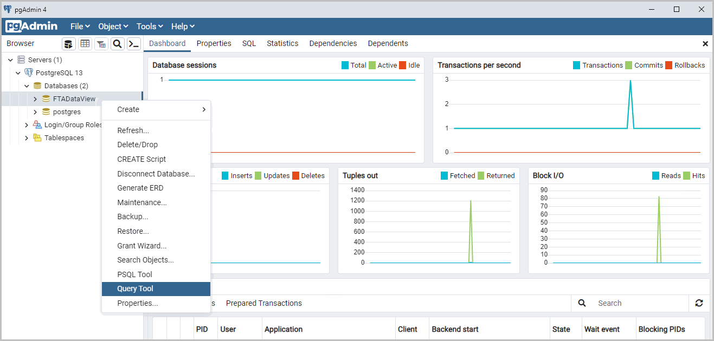Switch to the Dependencies tab
The height and width of the screenshot is (341, 714).
click(333, 43)
